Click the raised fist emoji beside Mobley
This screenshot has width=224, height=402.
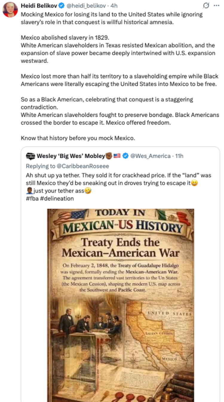pos(109,156)
